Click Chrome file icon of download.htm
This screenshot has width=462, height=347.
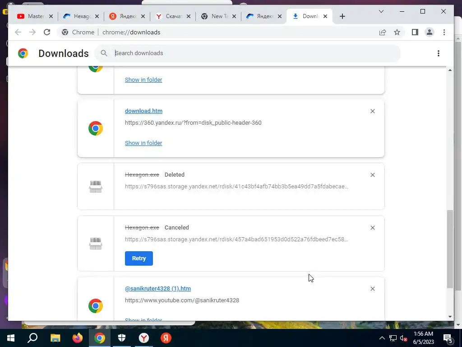coord(96,128)
